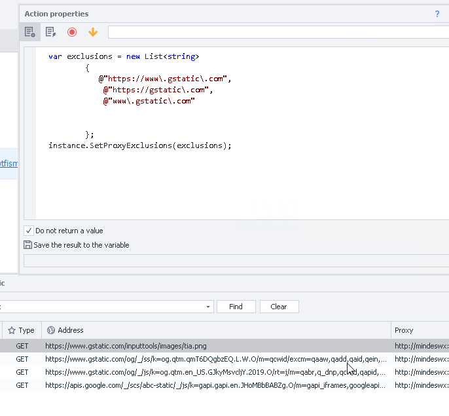The width and height of the screenshot is (449, 416).
Task: Click the edit-code pencil document icon
Action: coord(50,32)
